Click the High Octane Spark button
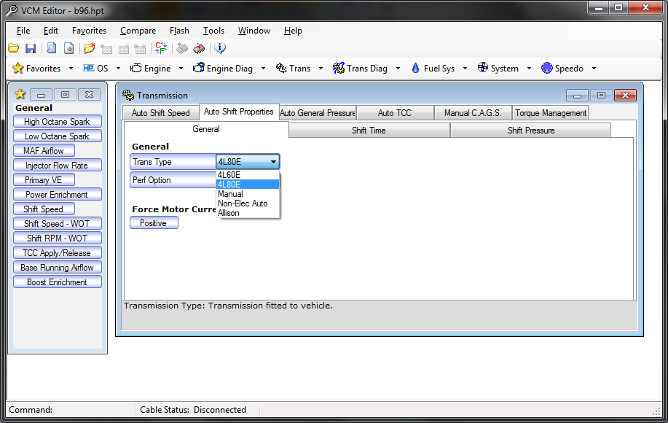Image resolution: width=668 pixels, height=423 pixels. [x=57, y=121]
